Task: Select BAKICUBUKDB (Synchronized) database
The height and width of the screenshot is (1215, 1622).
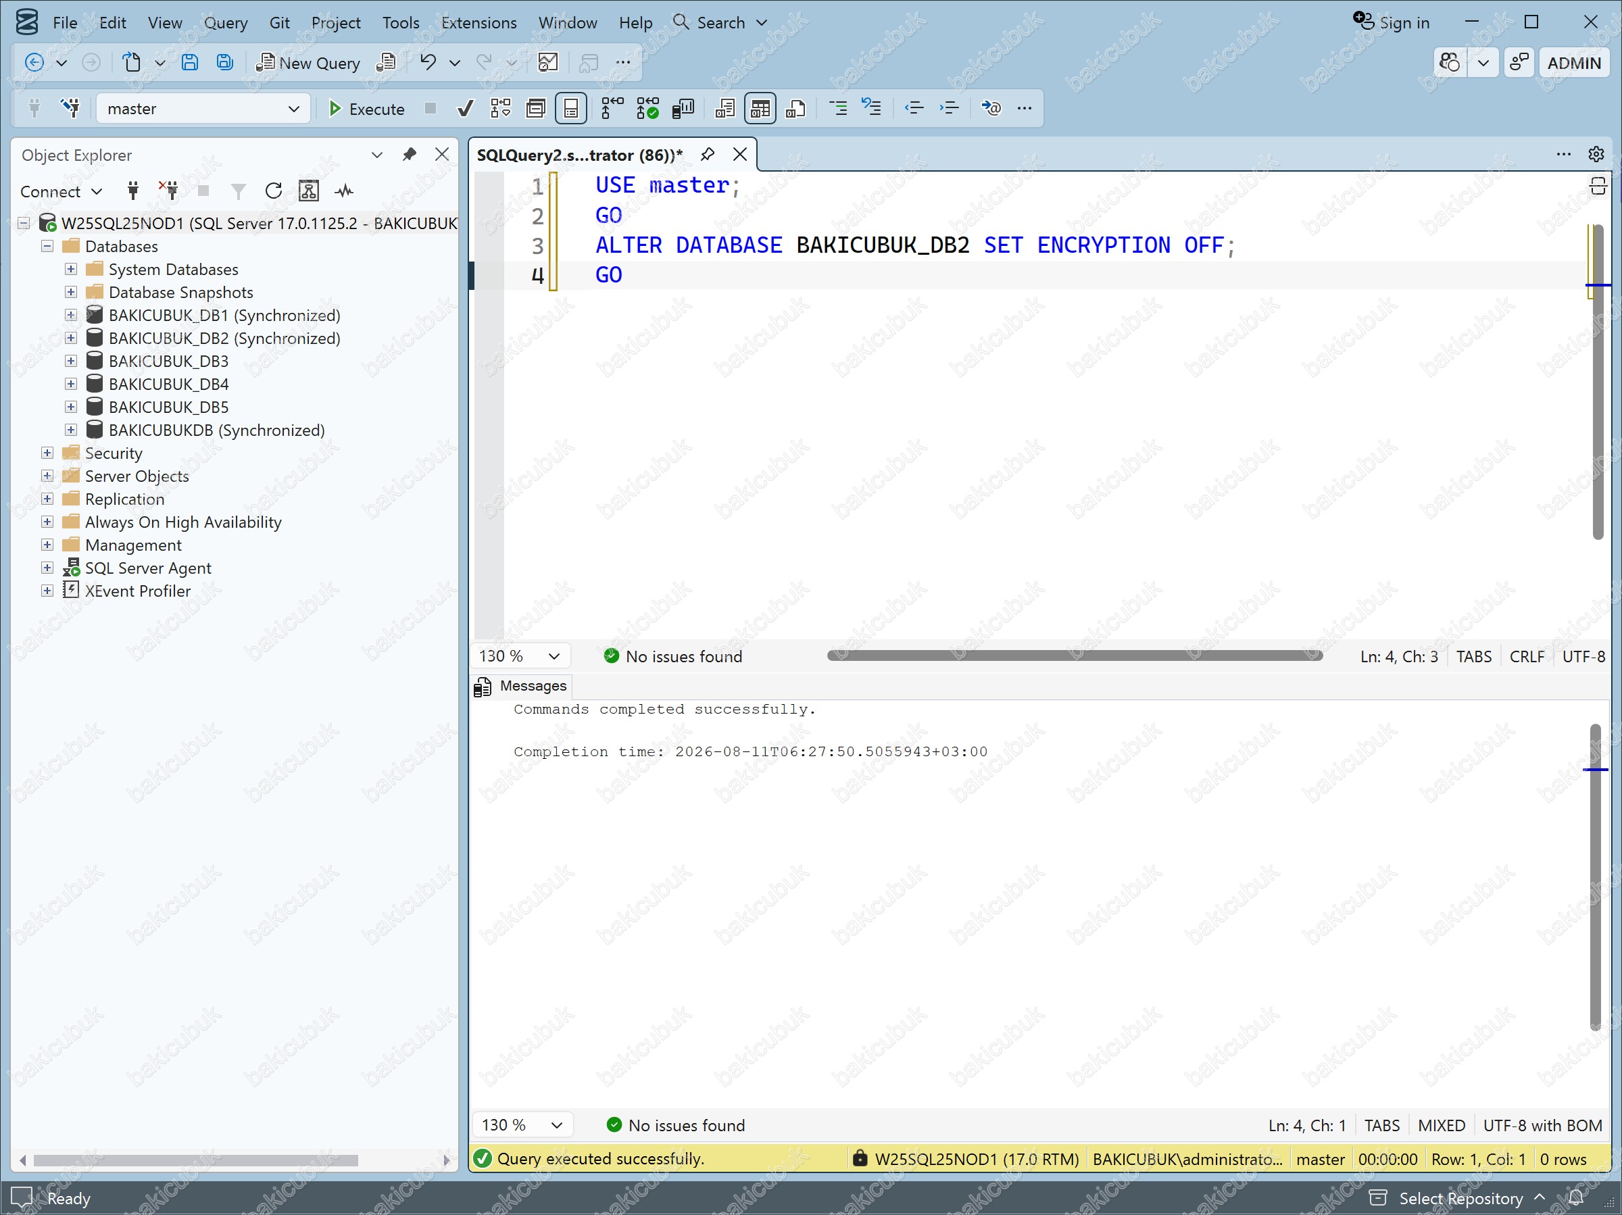Action: [216, 430]
